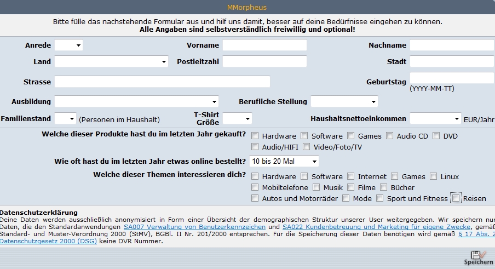The image size is (495, 269).
Task: Click the MMorpheus title text
Action: tap(247, 7)
